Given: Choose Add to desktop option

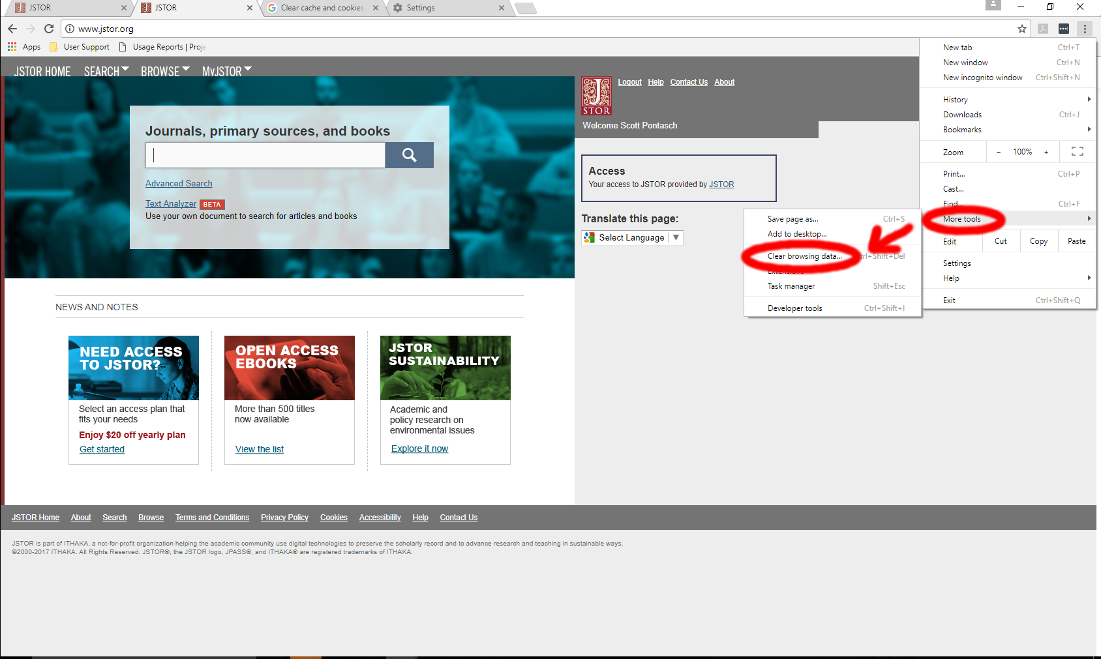Looking at the screenshot, I should coord(833,234).
